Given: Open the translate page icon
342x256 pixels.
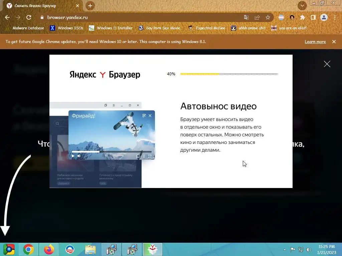Looking at the screenshot, I should [x=246, y=17].
